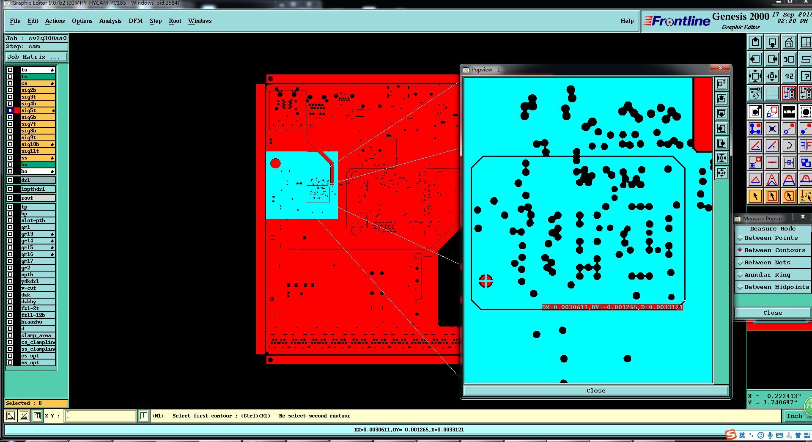
Task: Click the red triangle edit shape icon
Action: [x=755, y=179]
